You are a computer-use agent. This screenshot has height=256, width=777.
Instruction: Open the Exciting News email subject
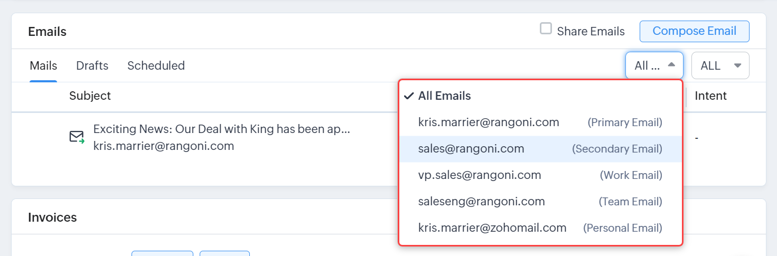click(221, 129)
